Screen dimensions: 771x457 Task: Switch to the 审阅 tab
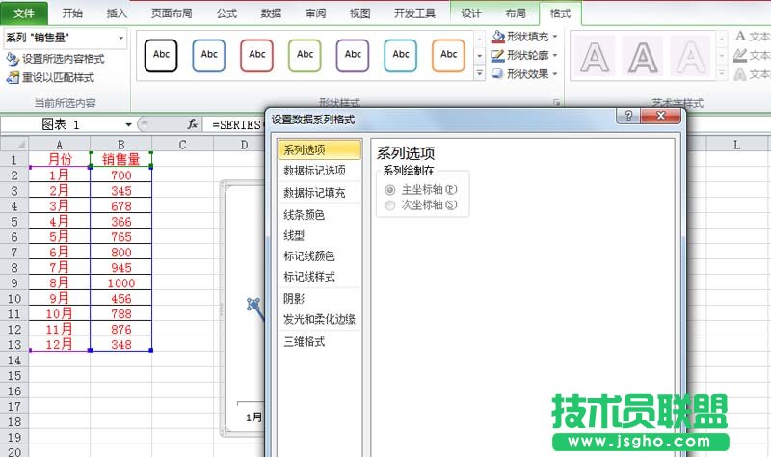coord(316,13)
